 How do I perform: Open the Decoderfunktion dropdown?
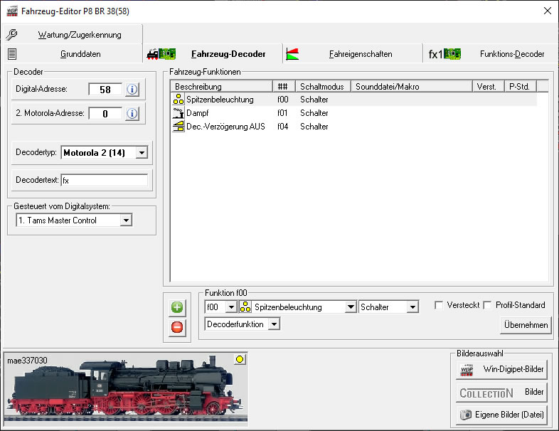[x=274, y=324]
